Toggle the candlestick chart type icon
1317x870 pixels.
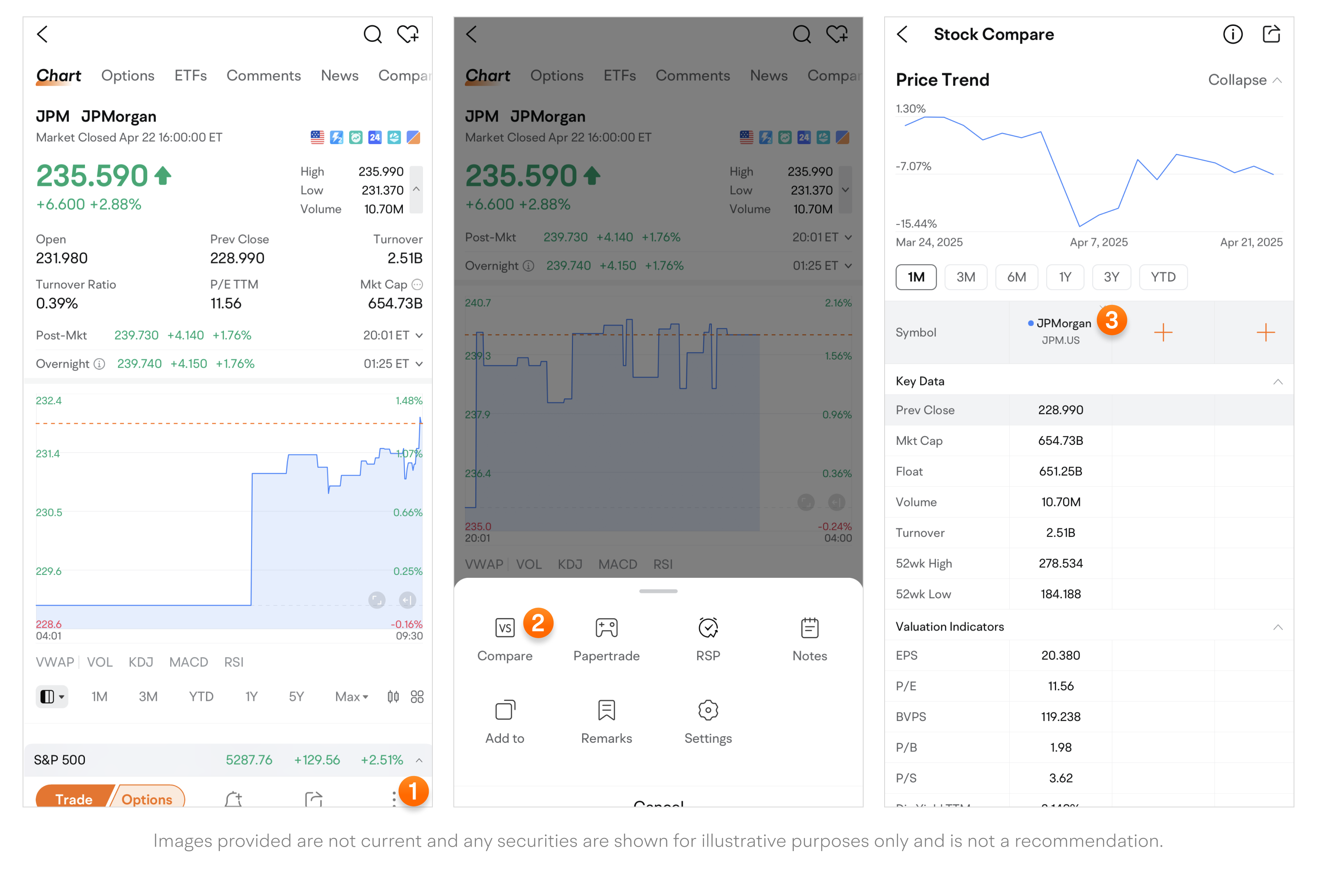[393, 697]
